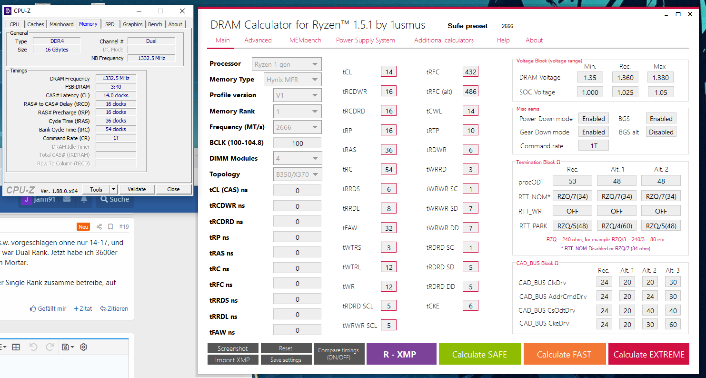706x378 pixels.
Task: Click Gefällt mir like link
Action: (48, 308)
